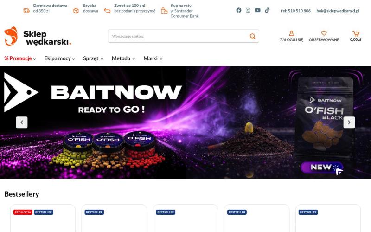Click the search magnifier icon

252,36
